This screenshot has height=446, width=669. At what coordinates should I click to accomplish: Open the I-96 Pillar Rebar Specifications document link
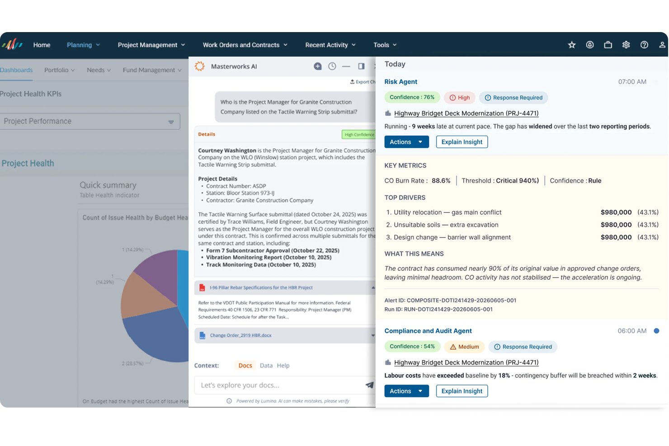261,288
